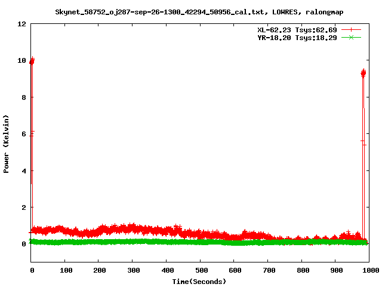The image size is (382, 287).
Task: Click the x-axis tick label 700
Action: [x=269, y=270]
